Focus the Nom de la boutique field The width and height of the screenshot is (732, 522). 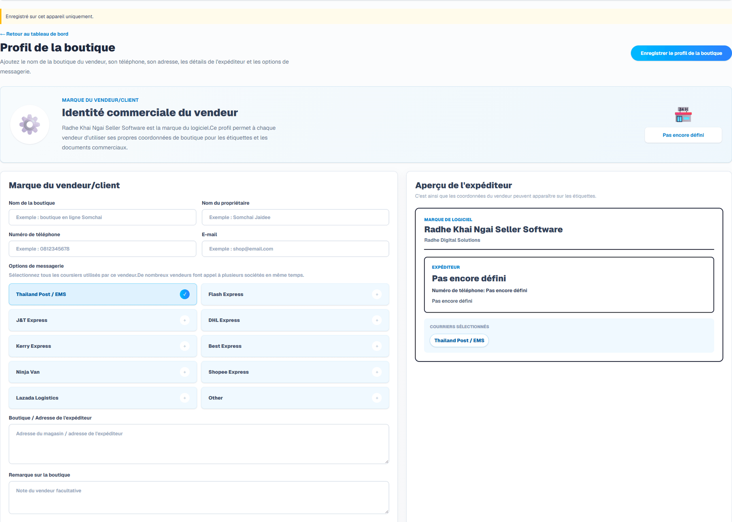point(103,217)
